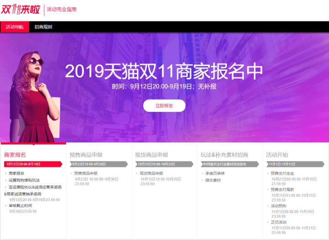
Task: Click the 立即报名 button
Action: 164,106
